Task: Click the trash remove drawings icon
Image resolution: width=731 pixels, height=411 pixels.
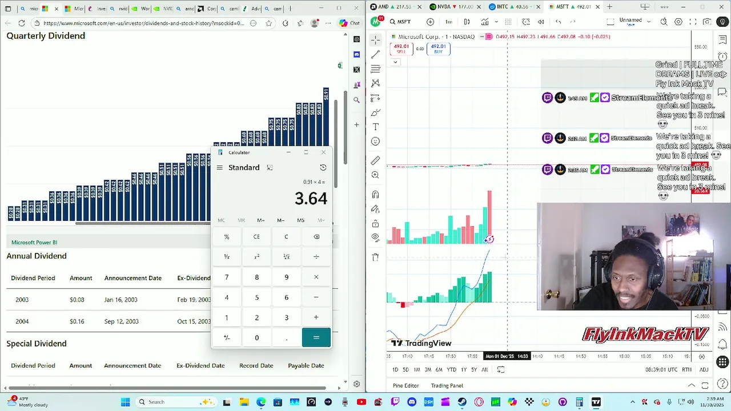Action: 375,257
